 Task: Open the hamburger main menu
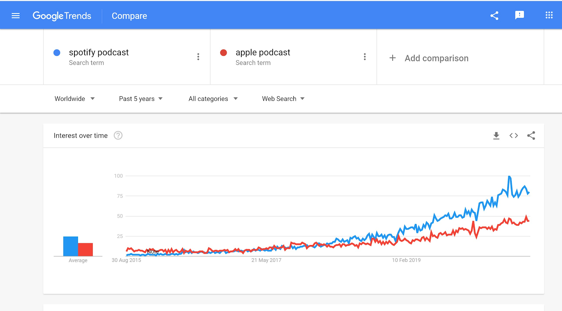[15, 16]
